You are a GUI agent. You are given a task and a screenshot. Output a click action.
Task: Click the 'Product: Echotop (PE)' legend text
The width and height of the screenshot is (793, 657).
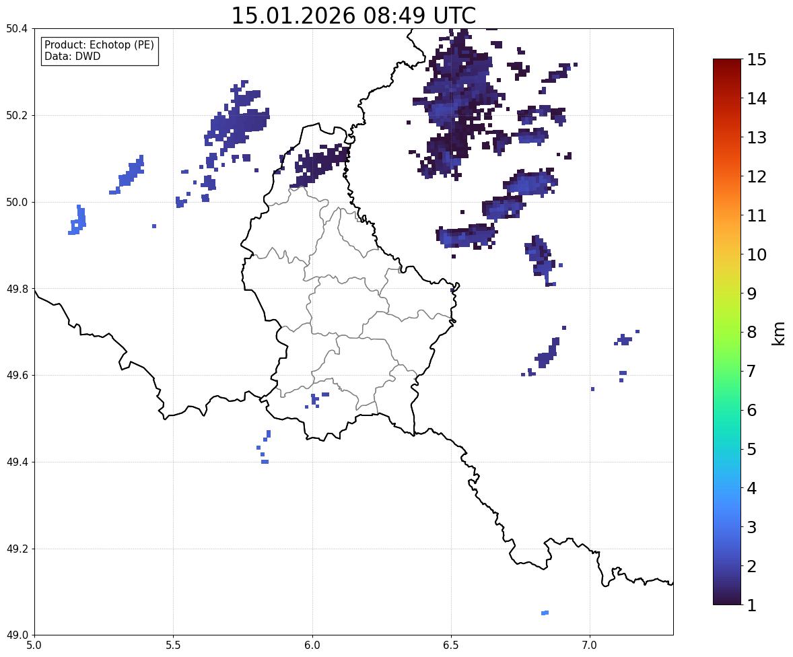coord(99,44)
